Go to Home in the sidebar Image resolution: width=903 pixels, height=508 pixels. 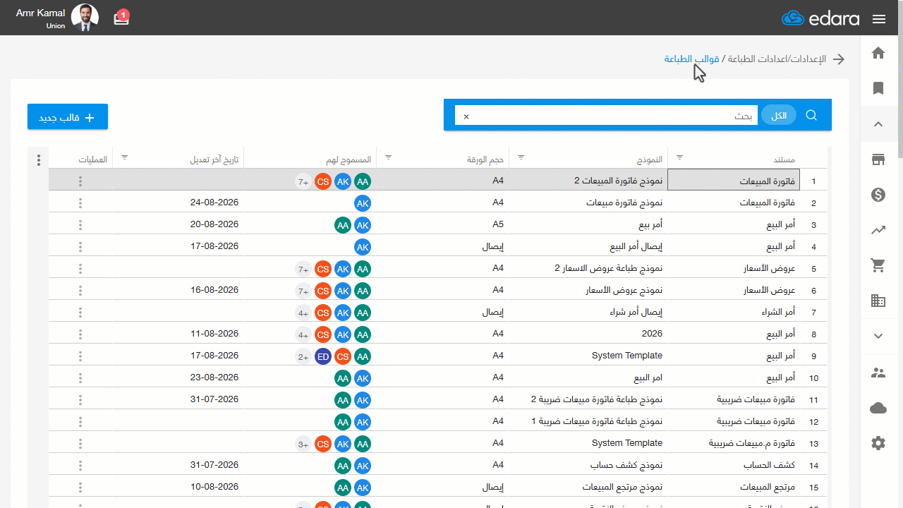pyautogui.click(x=878, y=53)
